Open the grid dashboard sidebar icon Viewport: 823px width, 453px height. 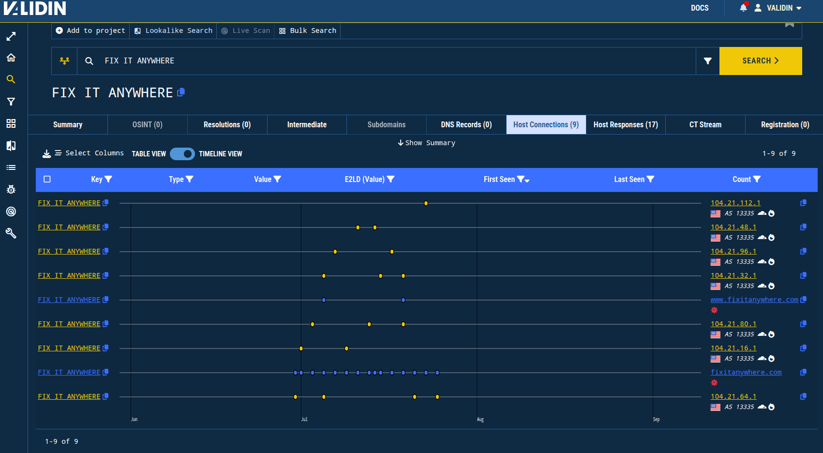[x=11, y=123]
